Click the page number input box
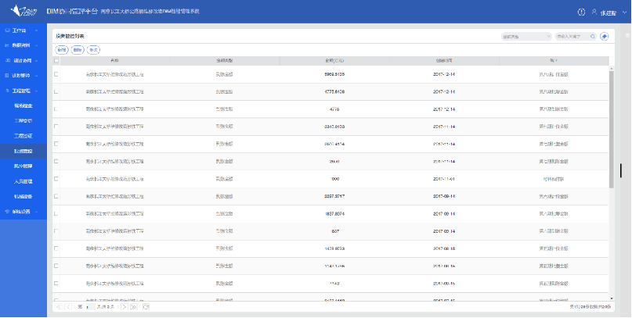 [x=90, y=307]
